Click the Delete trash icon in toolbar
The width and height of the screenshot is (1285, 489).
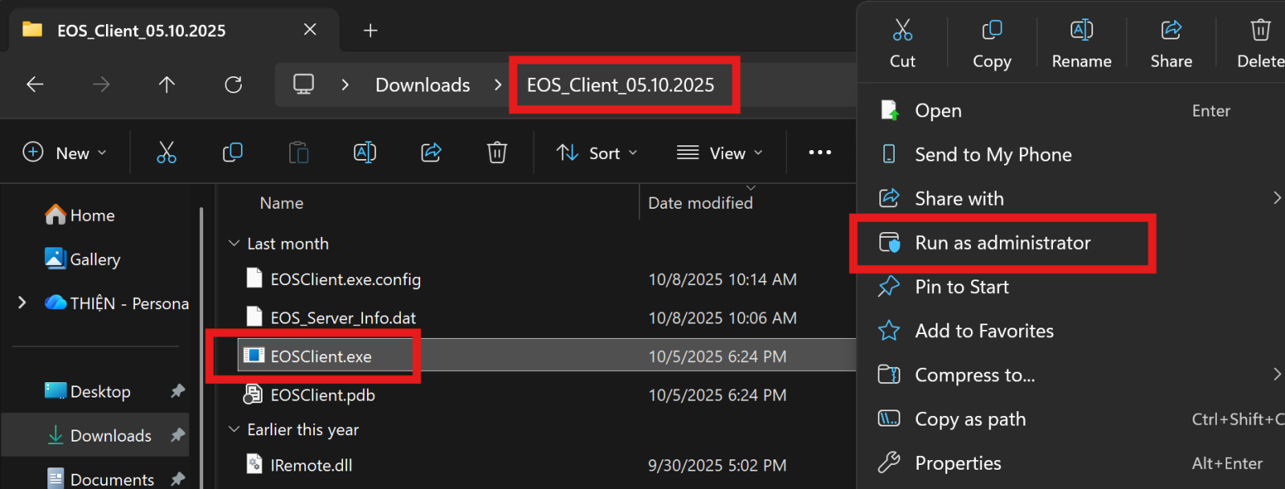[497, 153]
